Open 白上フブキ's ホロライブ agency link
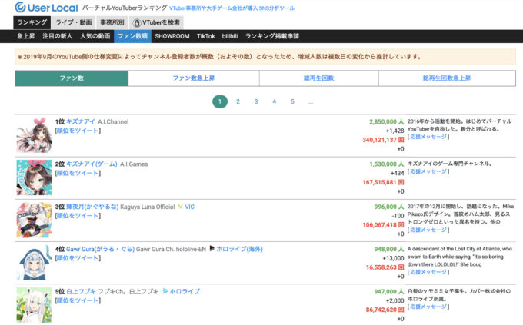 tap(185, 291)
